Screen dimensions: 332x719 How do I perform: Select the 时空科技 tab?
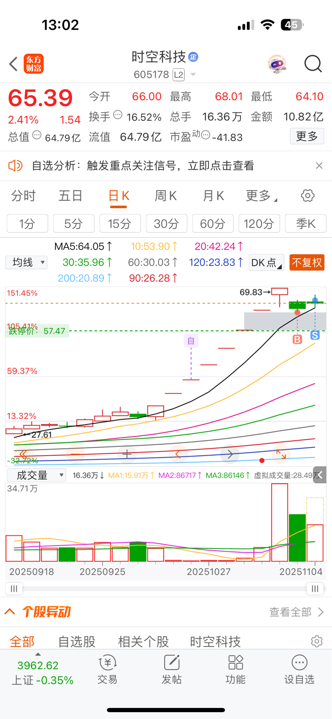pyautogui.click(x=215, y=642)
